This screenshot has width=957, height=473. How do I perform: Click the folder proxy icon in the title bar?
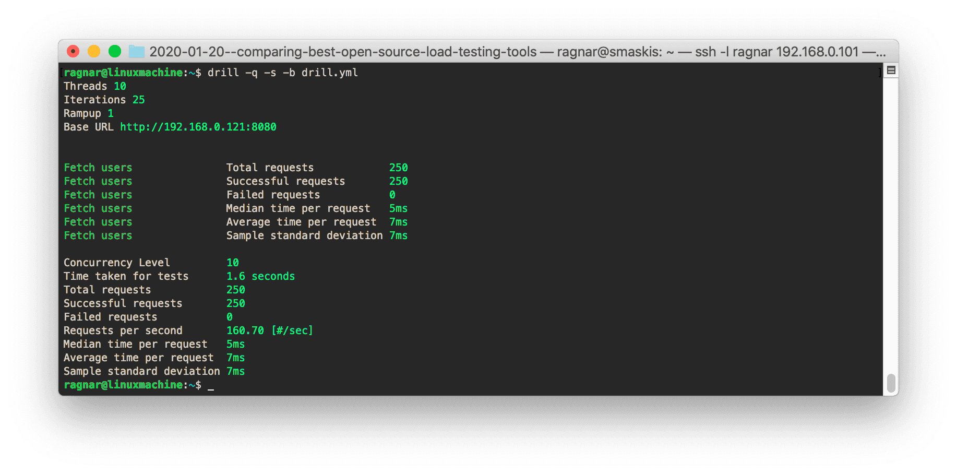136,51
